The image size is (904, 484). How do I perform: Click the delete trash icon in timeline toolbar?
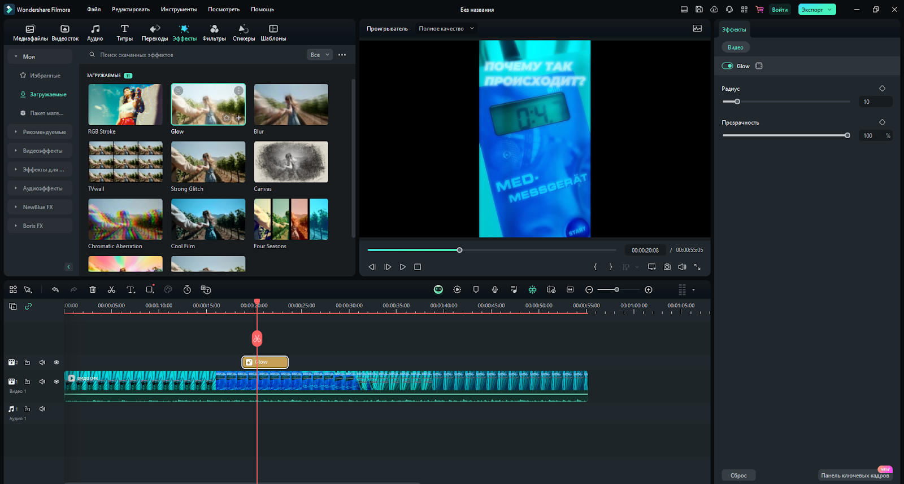(93, 289)
